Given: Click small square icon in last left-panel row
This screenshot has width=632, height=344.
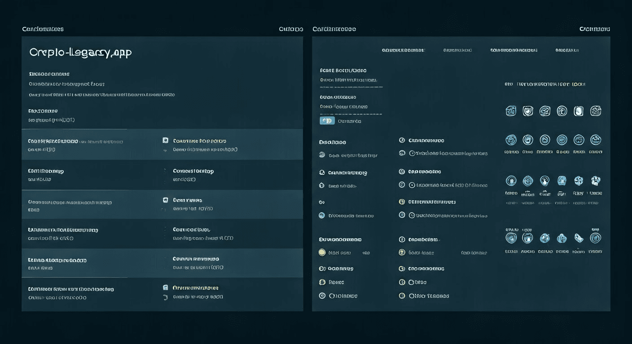Looking at the screenshot, I should [x=165, y=288].
